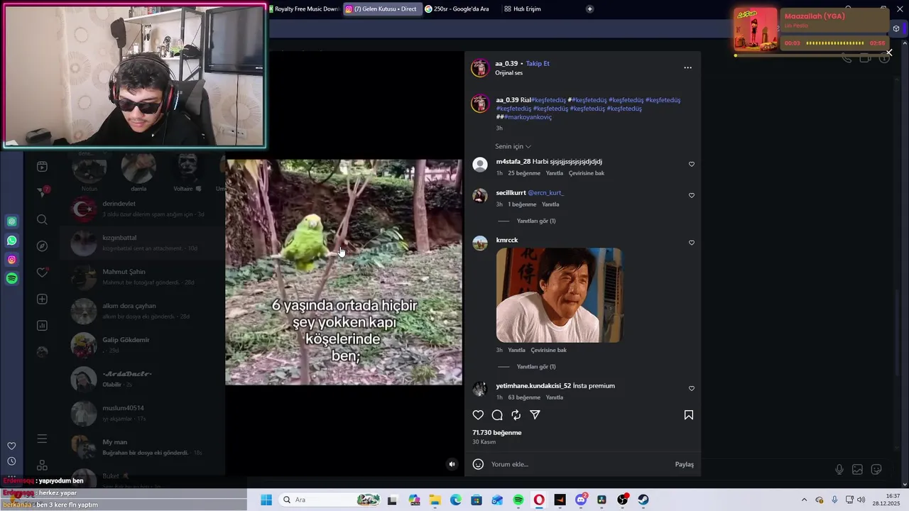
Task: Open Steam from Windows taskbar
Action: [643, 500]
